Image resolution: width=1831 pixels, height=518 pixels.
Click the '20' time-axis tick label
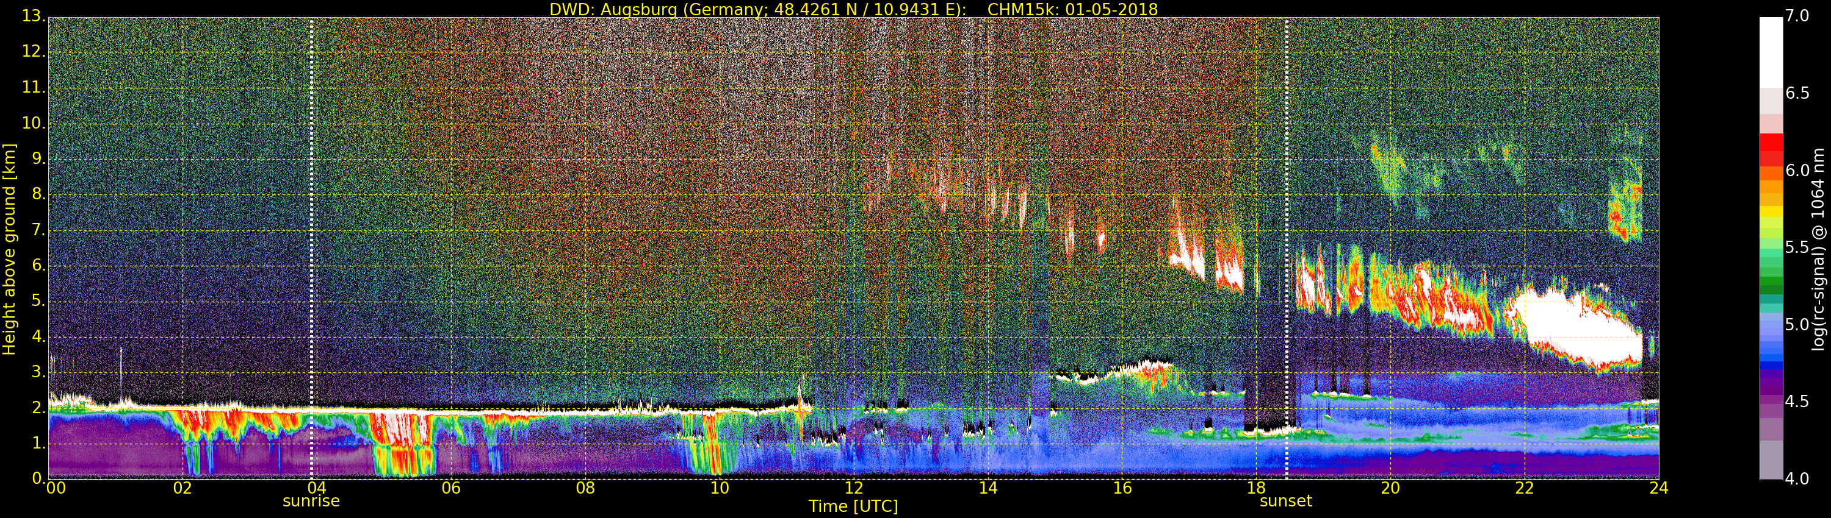[x=1391, y=488]
